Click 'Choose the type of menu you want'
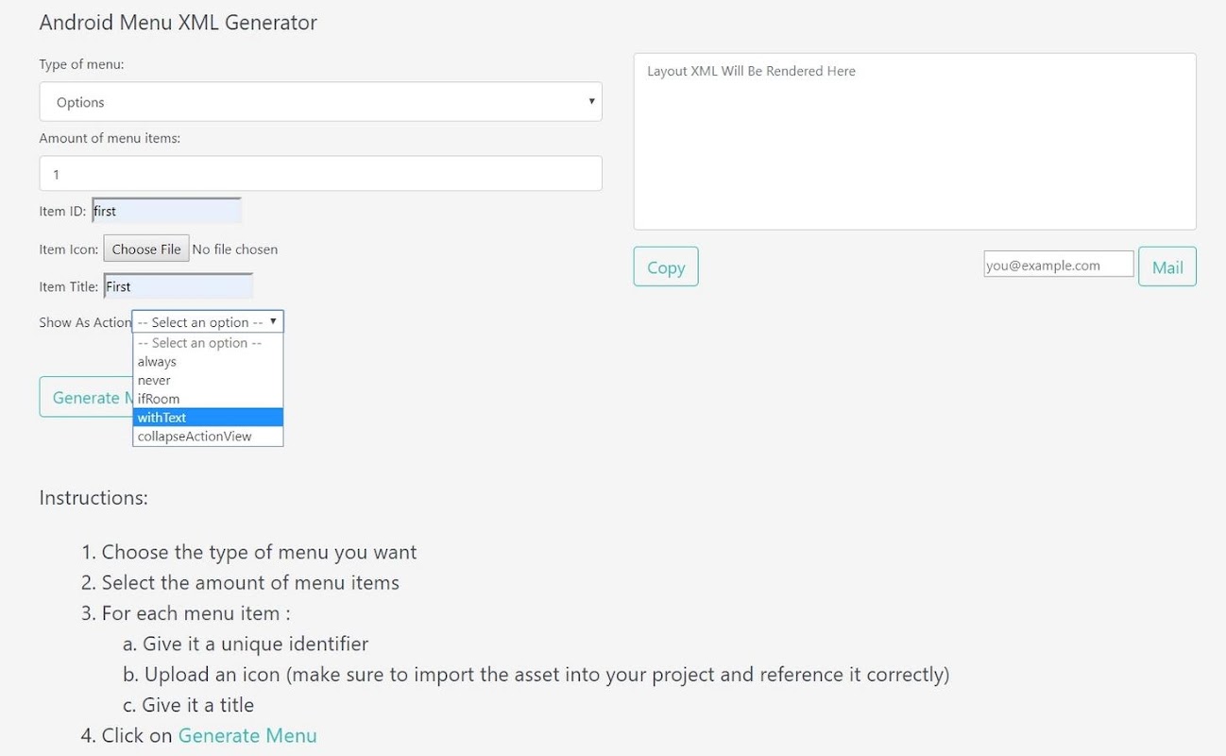 (x=259, y=552)
